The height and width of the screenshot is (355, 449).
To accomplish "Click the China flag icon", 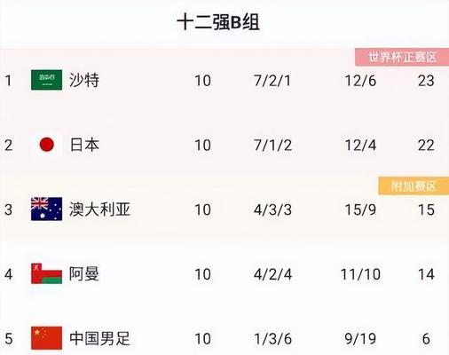I will point(46,338).
